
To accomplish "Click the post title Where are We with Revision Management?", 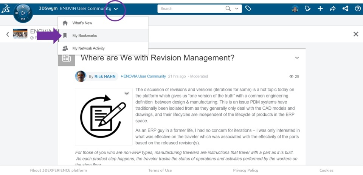I will tap(157, 57).
